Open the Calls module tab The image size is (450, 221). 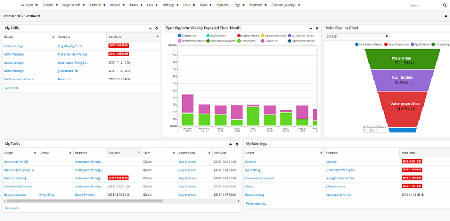coord(150,5)
